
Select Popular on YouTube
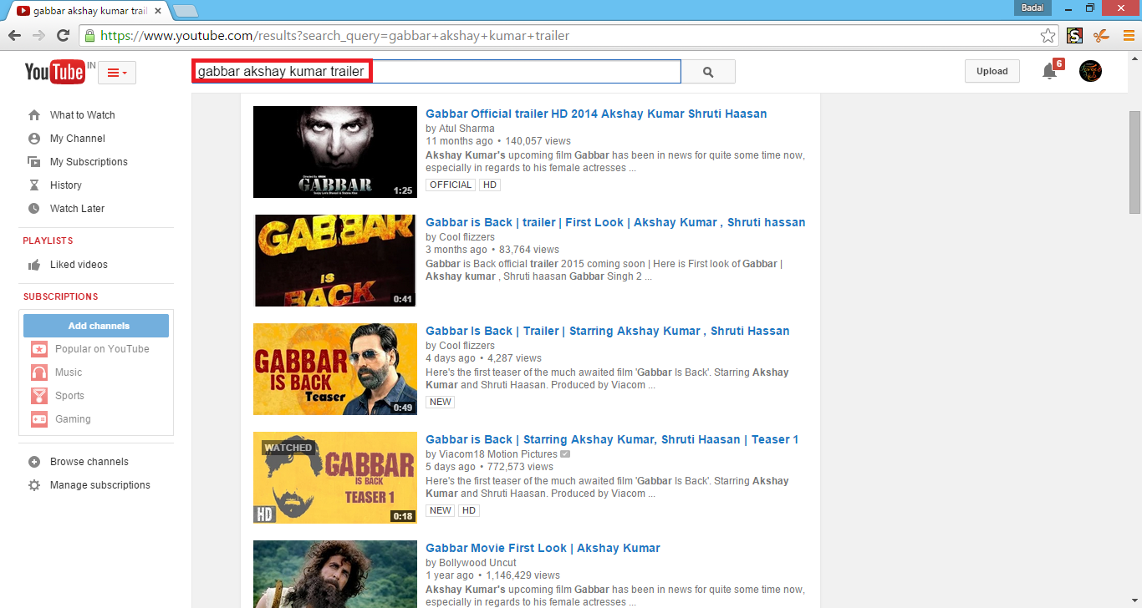pos(102,349)
